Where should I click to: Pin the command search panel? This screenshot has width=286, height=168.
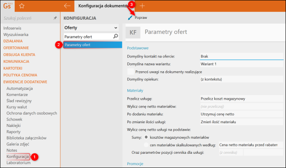55,18
